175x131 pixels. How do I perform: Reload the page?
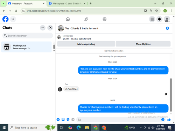point(16,11)
